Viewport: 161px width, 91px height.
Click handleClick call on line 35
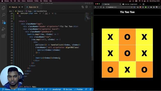57,45
